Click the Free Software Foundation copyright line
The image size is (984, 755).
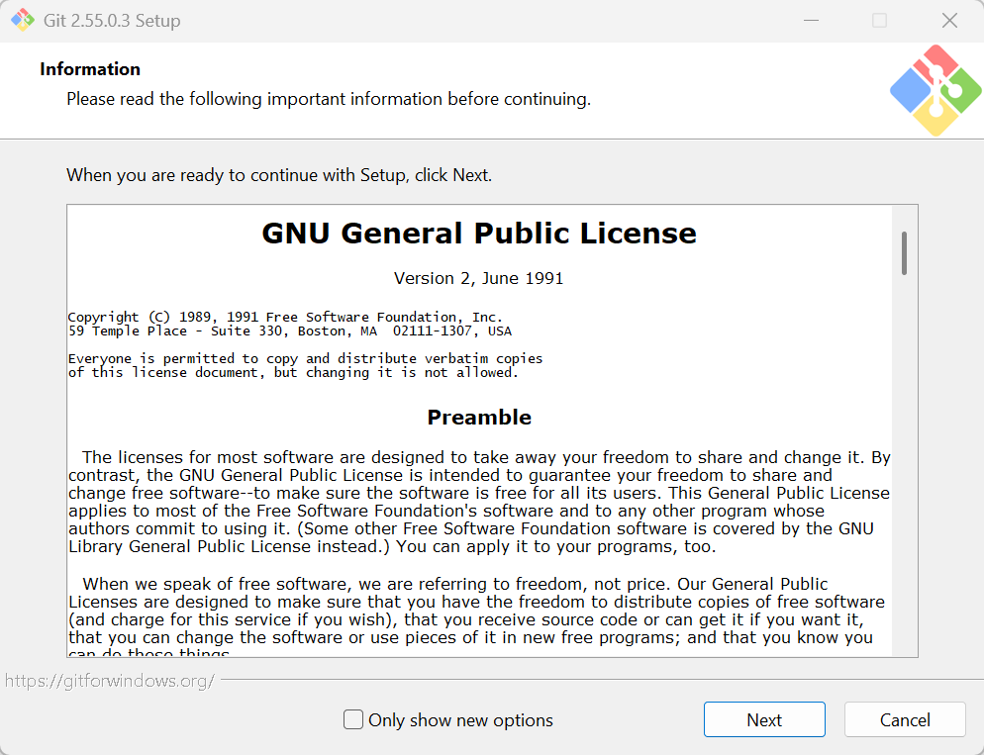click(x=285, y=318)
